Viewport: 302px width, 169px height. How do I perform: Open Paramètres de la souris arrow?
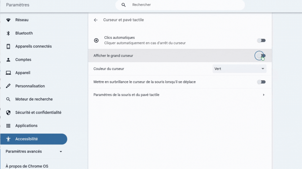coord(263,95)
